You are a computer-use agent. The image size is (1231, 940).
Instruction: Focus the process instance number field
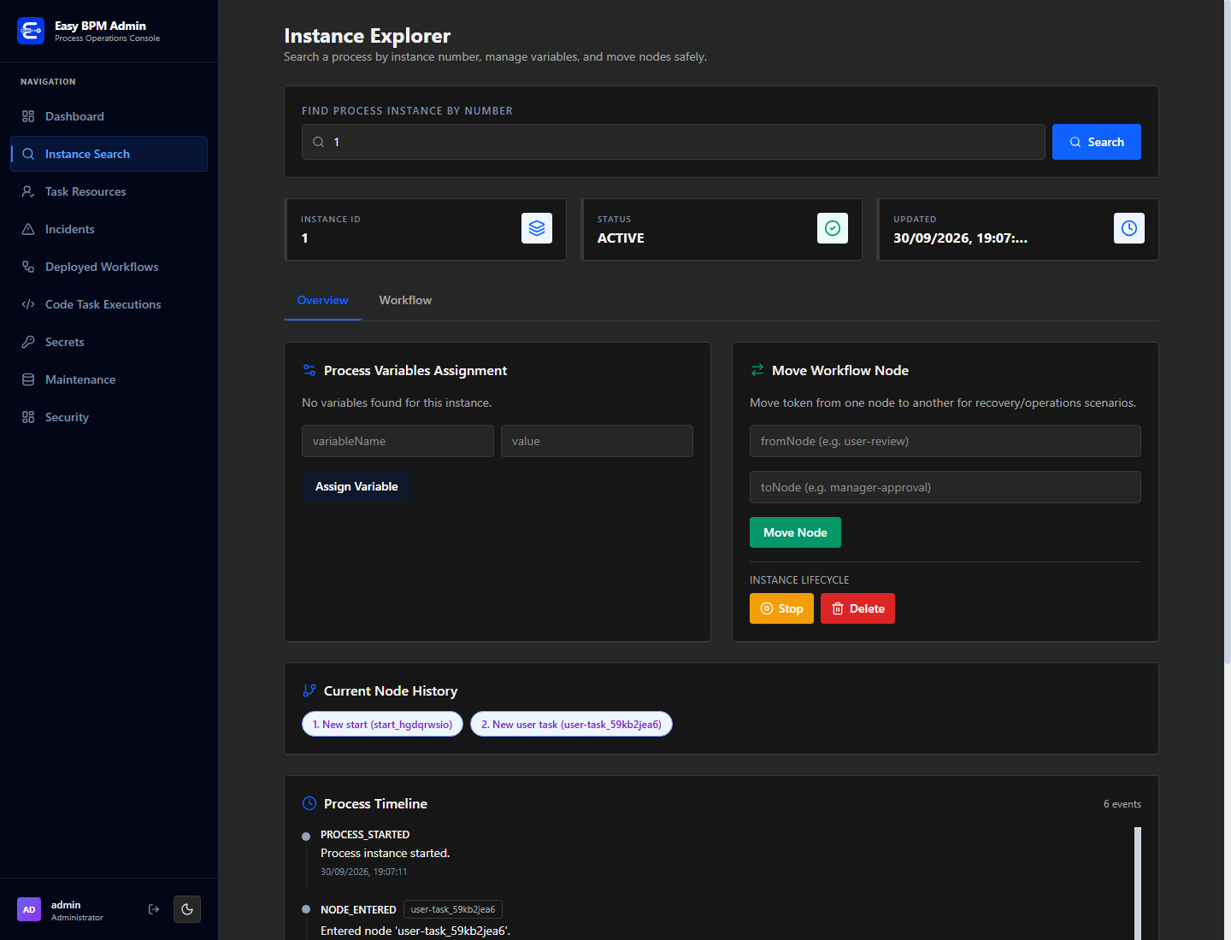tap(674, 142)
